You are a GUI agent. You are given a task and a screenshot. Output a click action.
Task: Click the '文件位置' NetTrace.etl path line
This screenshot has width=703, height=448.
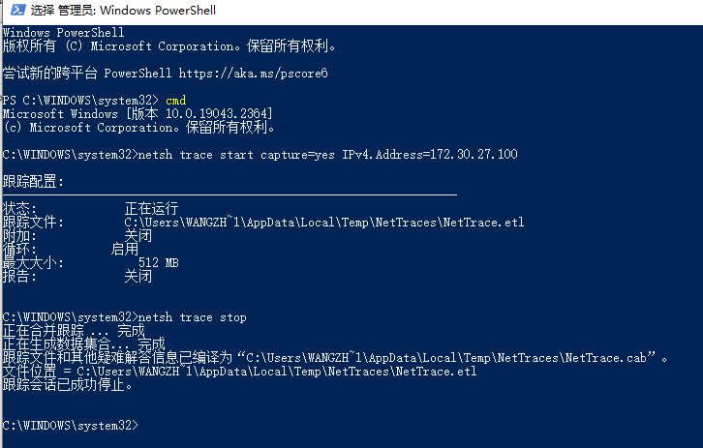[240, 372]
